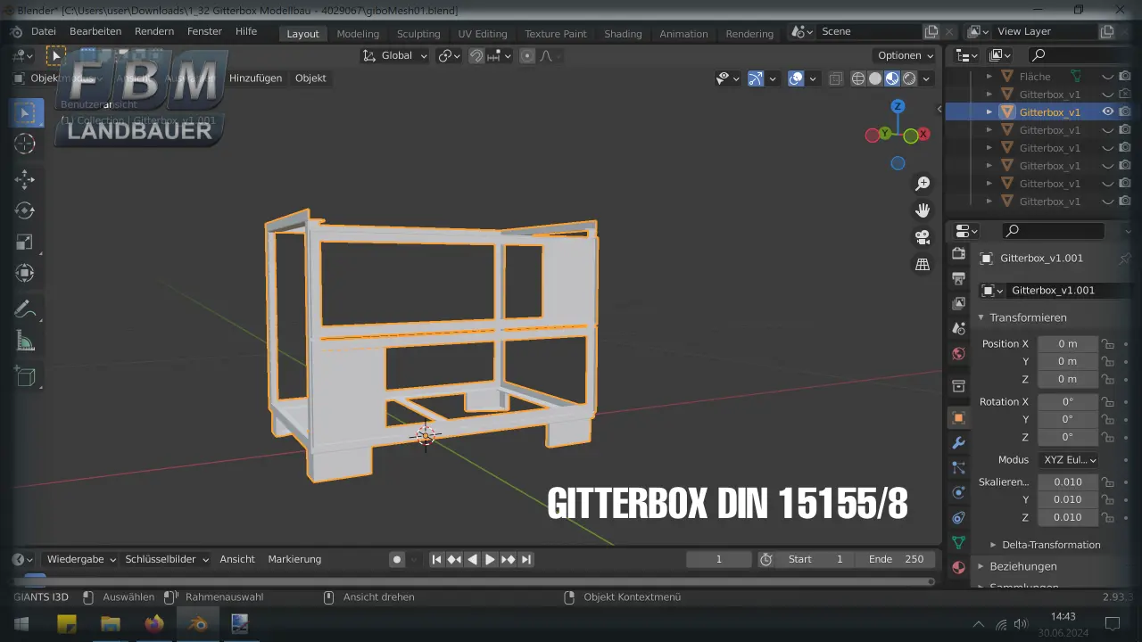The image size is (1142, 642).
Task: Toggle proportional editing in the header
Action: point(527,55)
